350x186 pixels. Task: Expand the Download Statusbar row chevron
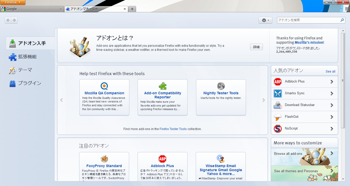coord(332,105)
